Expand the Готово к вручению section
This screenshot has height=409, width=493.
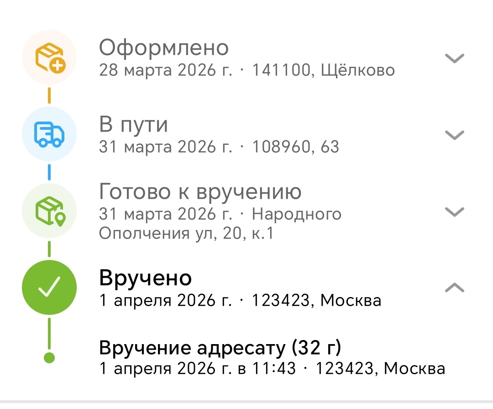pyautogui.click(x=453, y=211)
